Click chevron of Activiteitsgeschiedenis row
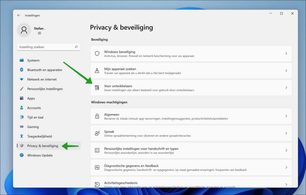The height and width of the screenshot is (195, 306). tap(286, 184)
